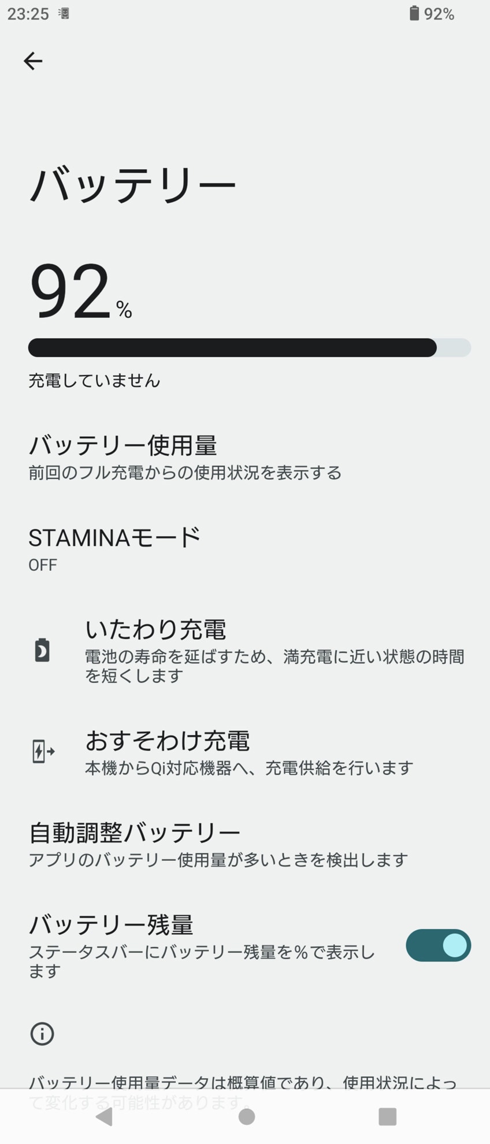Open おすそわけ充電 settings
Screen dimensions: 490x1144
[248, 752]
